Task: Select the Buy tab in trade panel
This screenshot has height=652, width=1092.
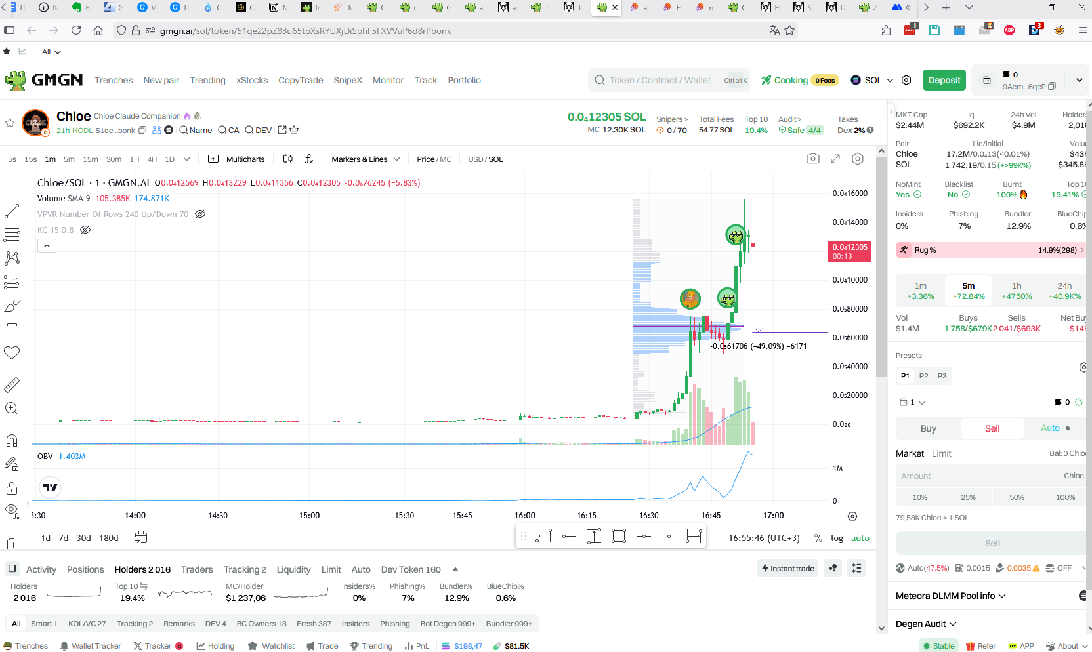Action: 928,428
